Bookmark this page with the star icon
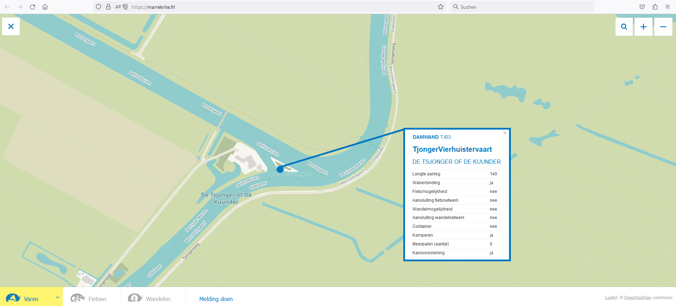The width and height of the screenshot is (676, 306). [440, 7]
